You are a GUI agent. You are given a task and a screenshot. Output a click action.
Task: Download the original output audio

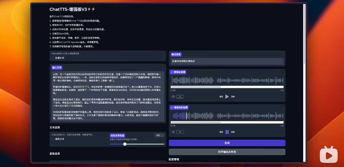283,71
